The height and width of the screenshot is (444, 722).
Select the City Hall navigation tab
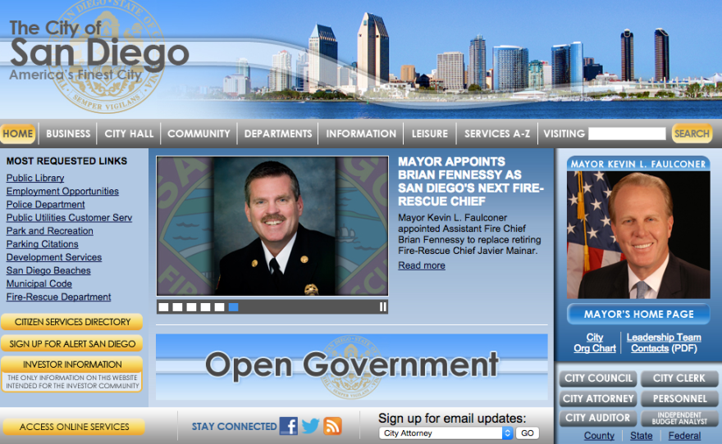pyautogui.click(x=129, y=134)
